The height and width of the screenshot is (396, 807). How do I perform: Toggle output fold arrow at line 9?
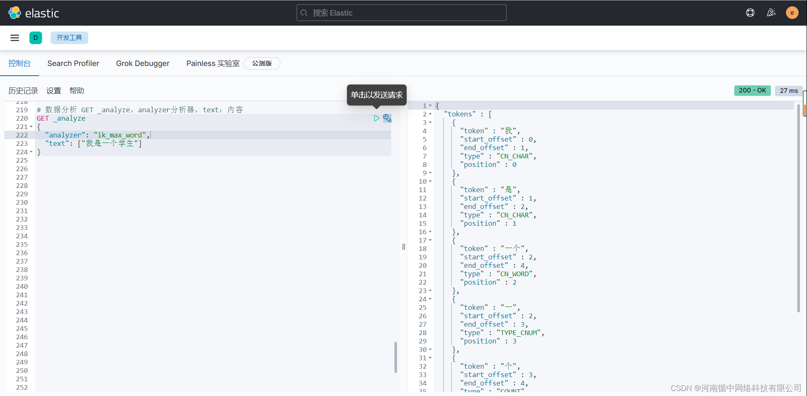[430, 173]
